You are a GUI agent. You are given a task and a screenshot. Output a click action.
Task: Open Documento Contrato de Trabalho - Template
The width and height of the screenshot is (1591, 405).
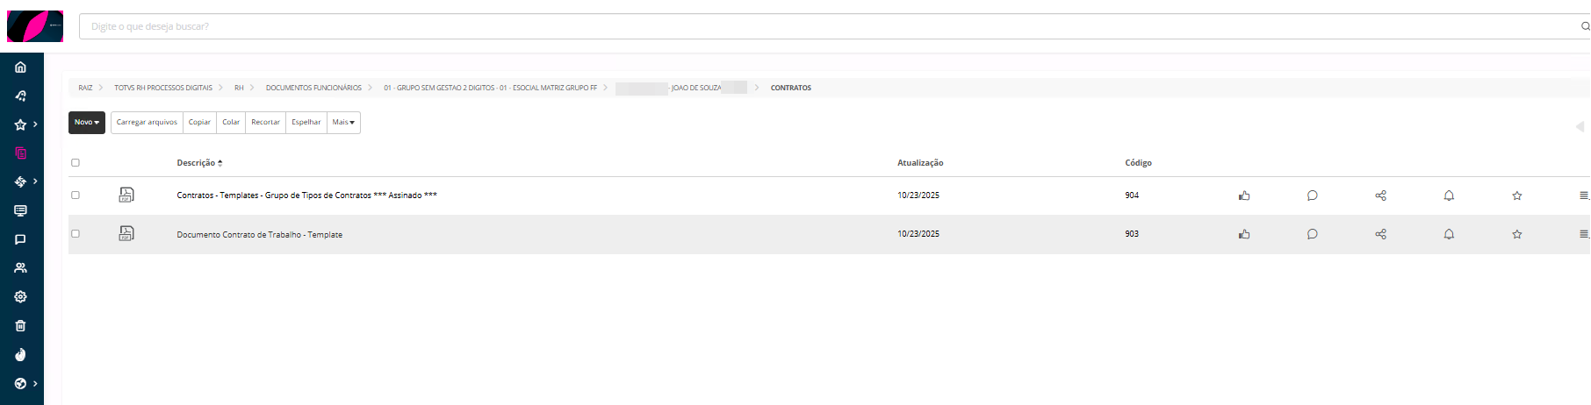pos(260,235)
